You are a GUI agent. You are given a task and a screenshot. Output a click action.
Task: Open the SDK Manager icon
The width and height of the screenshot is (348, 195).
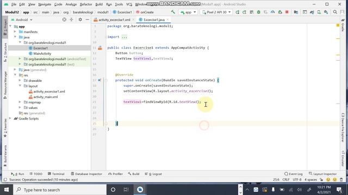coord(326,12)
